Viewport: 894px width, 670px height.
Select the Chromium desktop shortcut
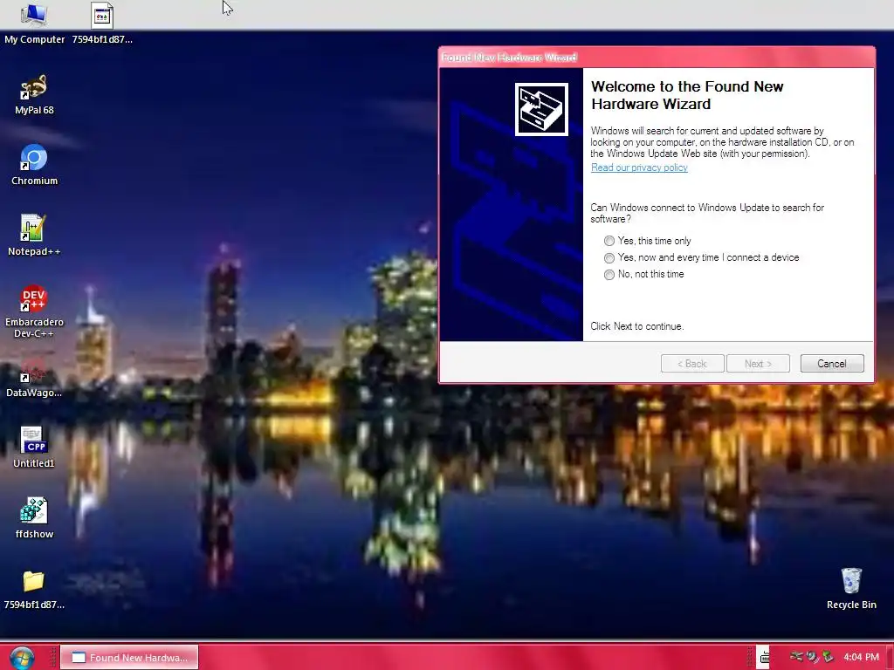[x=34, y=165]
